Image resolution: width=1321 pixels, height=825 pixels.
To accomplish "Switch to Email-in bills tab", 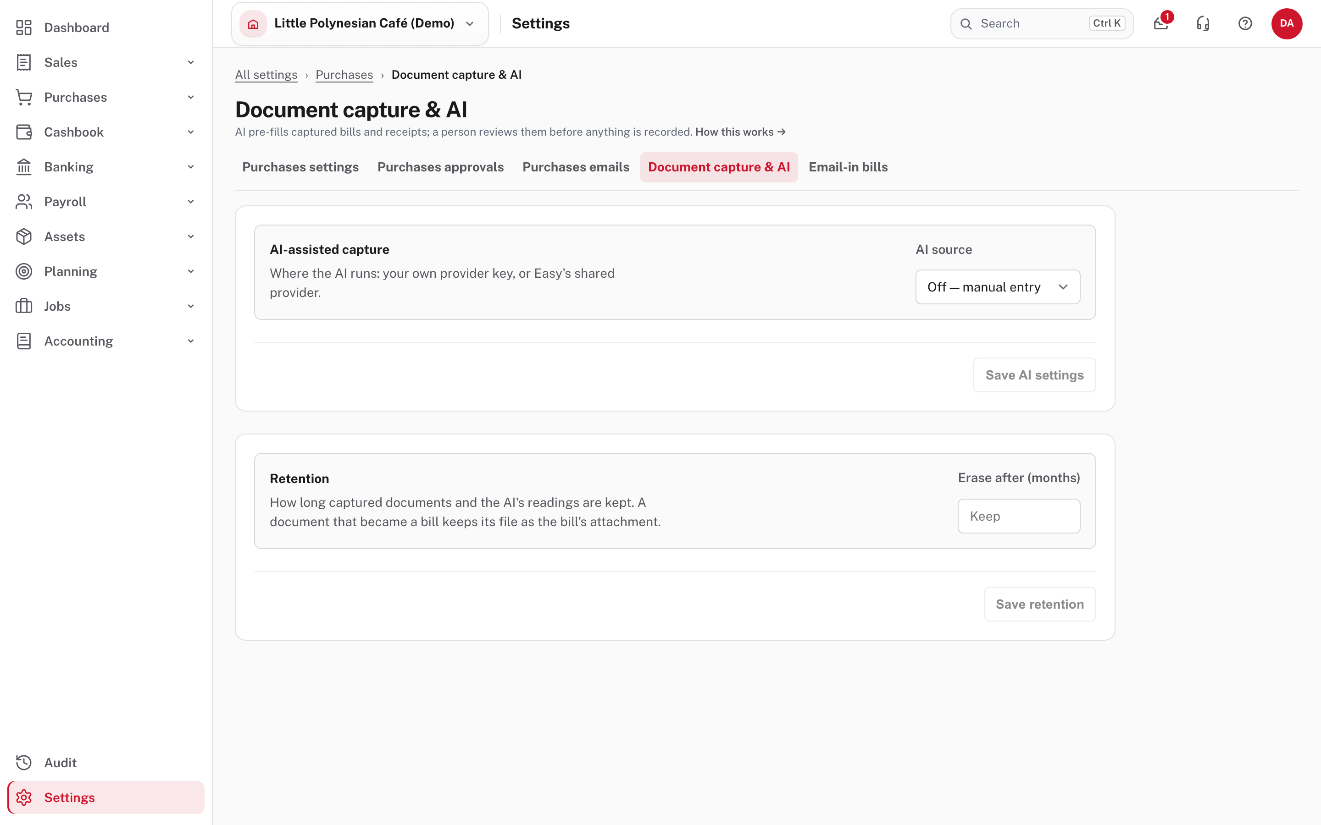I will pyautogui.click(x=848, y=167).
